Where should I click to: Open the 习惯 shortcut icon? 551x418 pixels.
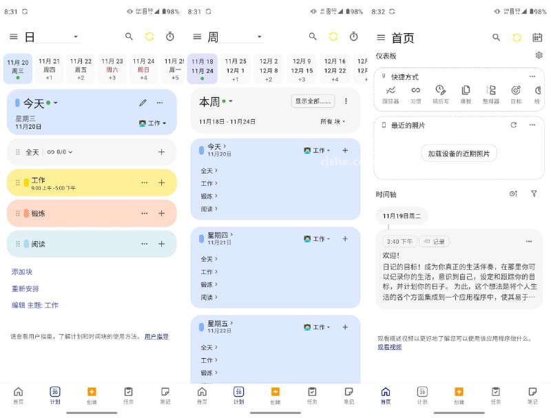415,90
